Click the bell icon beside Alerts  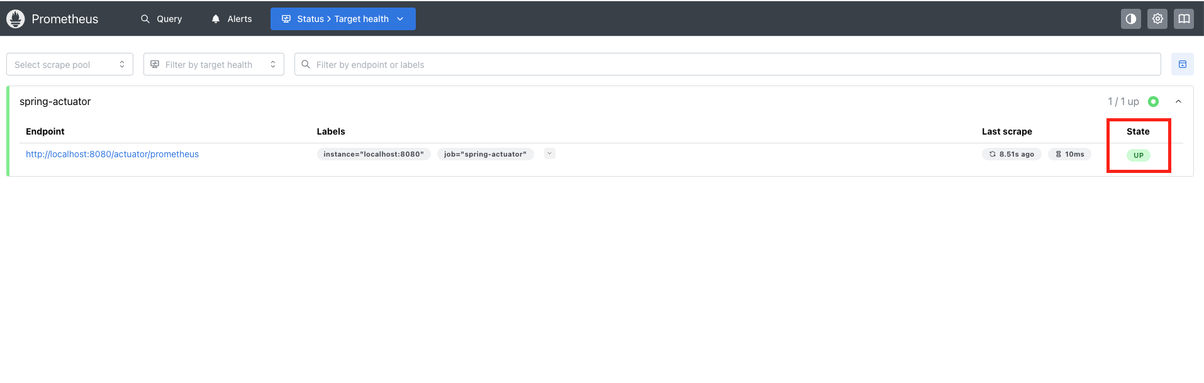216,19
